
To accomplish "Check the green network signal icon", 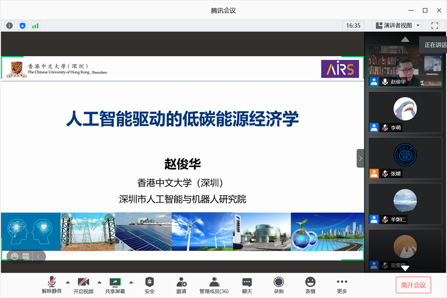I will coord(35,25).
